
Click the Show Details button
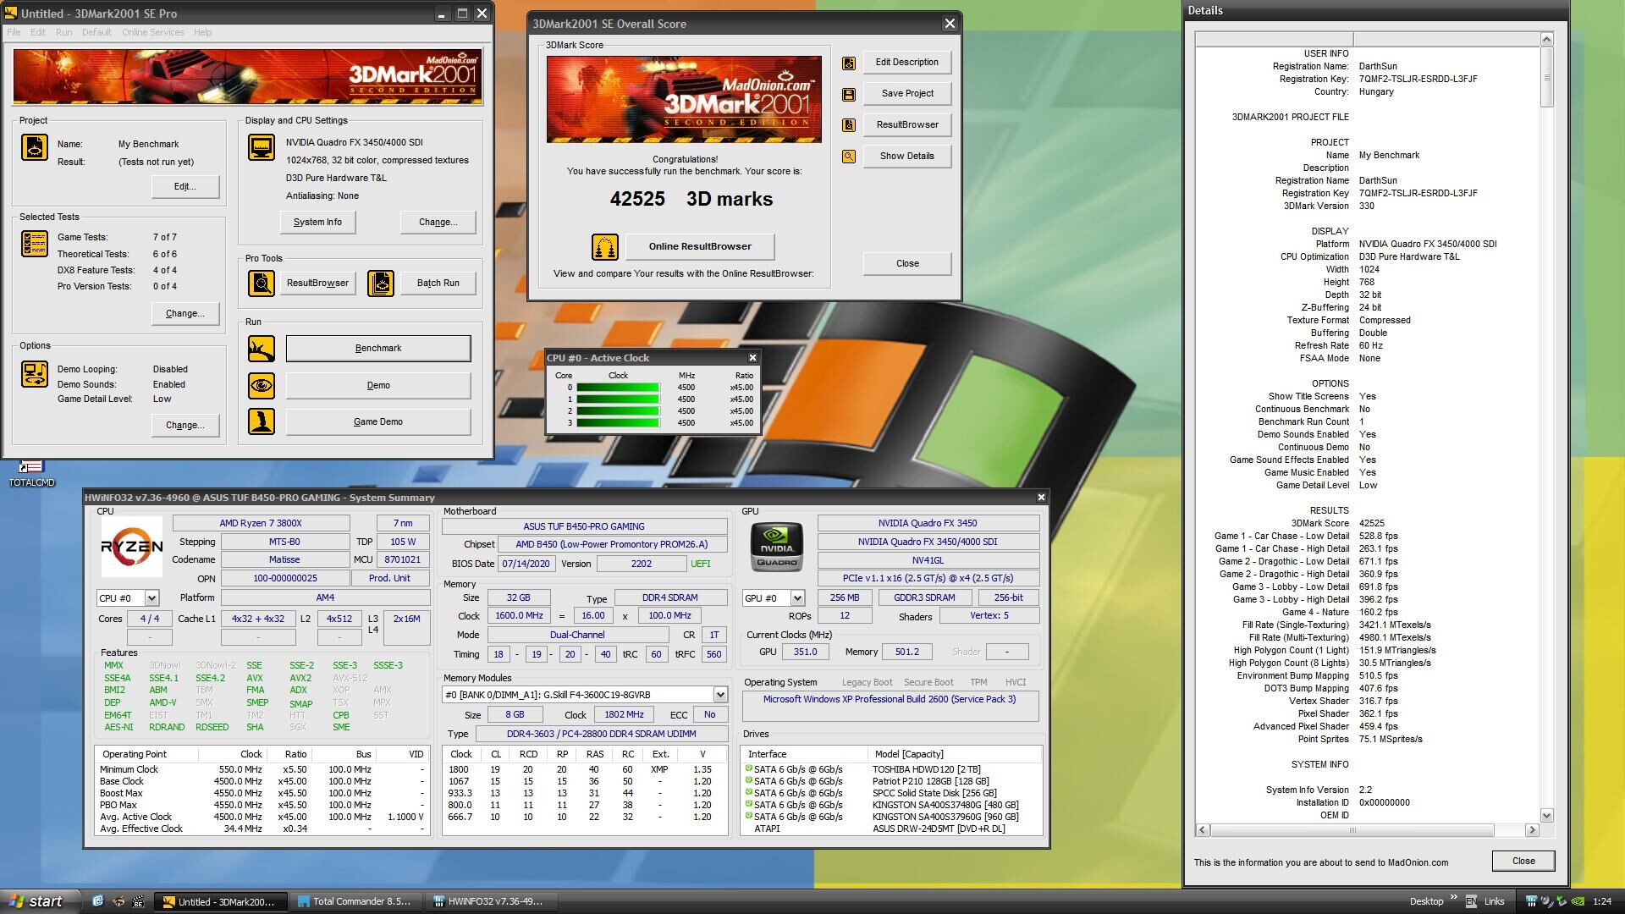click(907, 157)
